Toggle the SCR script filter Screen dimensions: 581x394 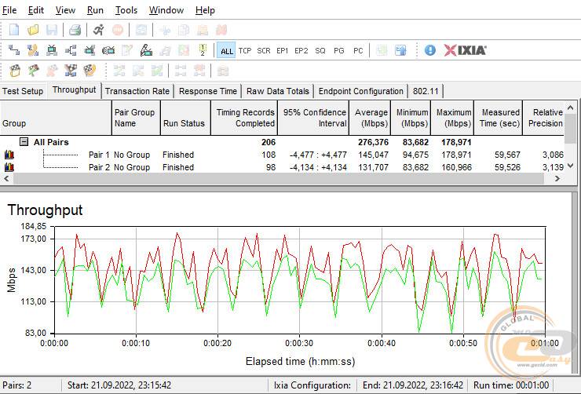click(264, 51)
